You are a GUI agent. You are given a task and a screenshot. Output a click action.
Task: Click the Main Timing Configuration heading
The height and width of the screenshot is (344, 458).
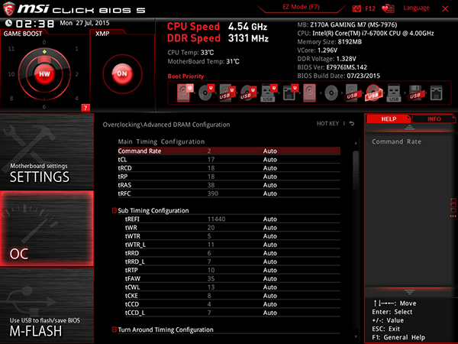coord(161,141)
